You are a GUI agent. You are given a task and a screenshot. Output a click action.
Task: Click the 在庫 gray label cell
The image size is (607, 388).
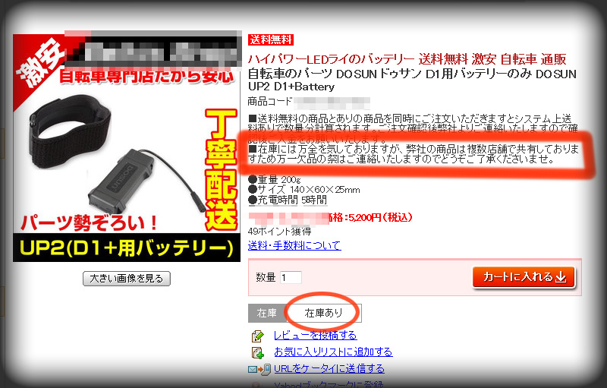pos(267,313)
